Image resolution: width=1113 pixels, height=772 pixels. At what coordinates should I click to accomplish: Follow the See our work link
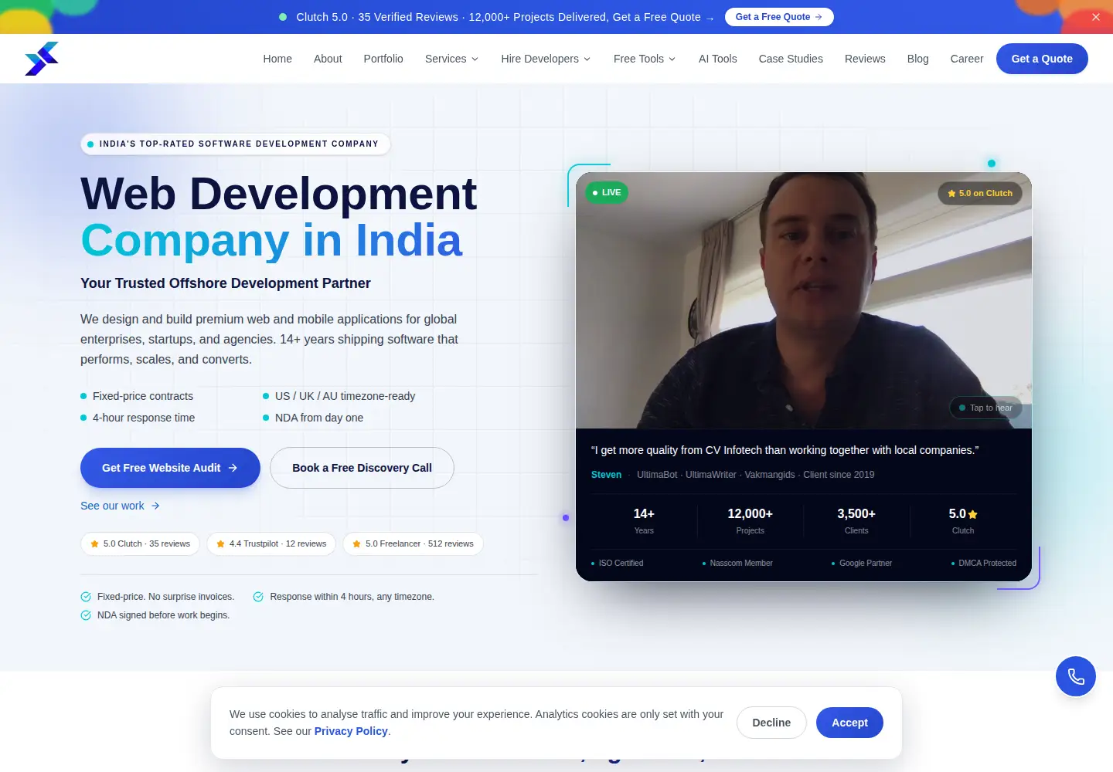tap(120, 506)
